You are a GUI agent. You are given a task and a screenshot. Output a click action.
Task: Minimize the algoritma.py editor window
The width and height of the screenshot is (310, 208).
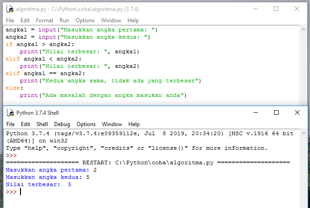click(x=255, y=9)
